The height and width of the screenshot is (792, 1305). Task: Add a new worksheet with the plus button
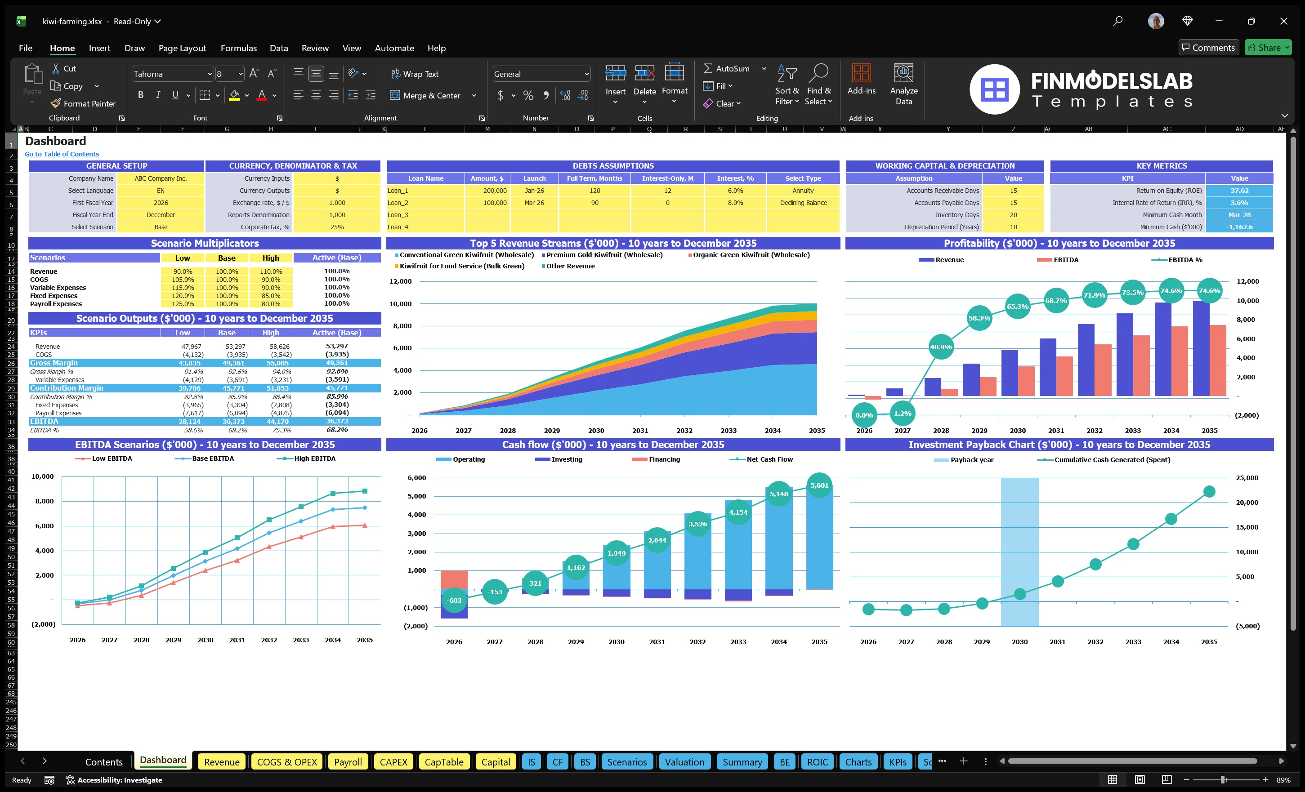[x=963, y=762]
